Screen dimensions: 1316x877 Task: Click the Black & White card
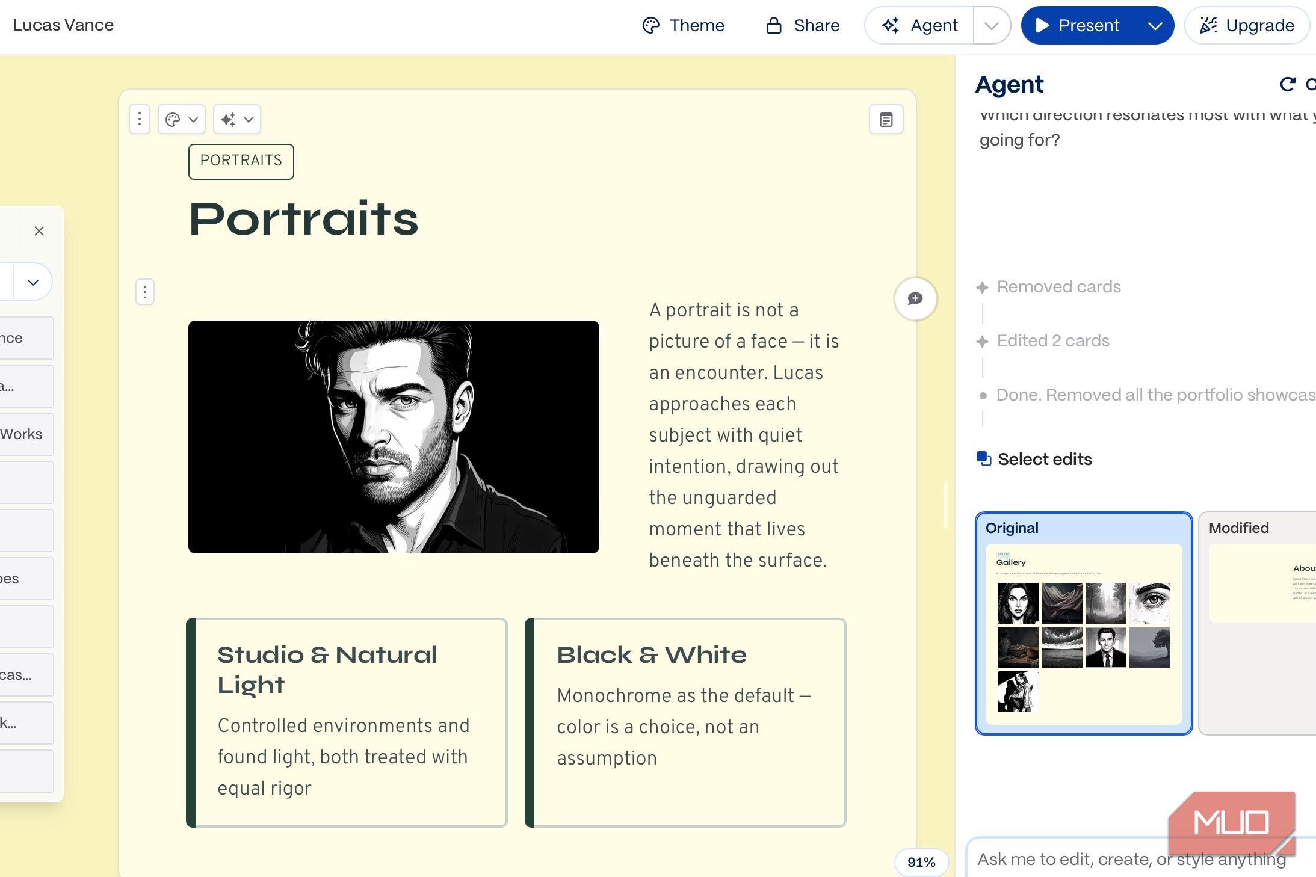(x=685, y=722)
